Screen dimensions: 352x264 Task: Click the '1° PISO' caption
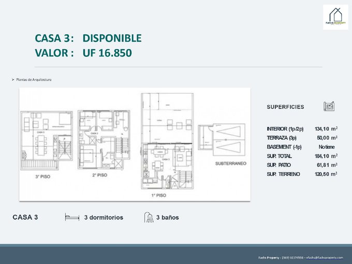point(159,195)
